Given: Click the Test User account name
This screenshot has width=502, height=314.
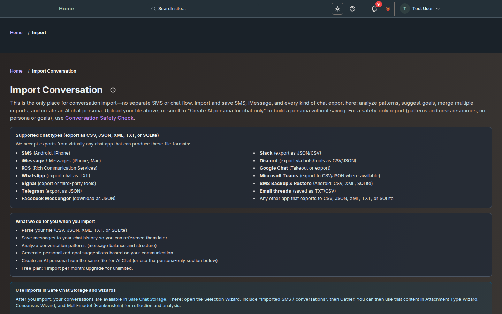Looking at the screenshot, I should [423, 9].
